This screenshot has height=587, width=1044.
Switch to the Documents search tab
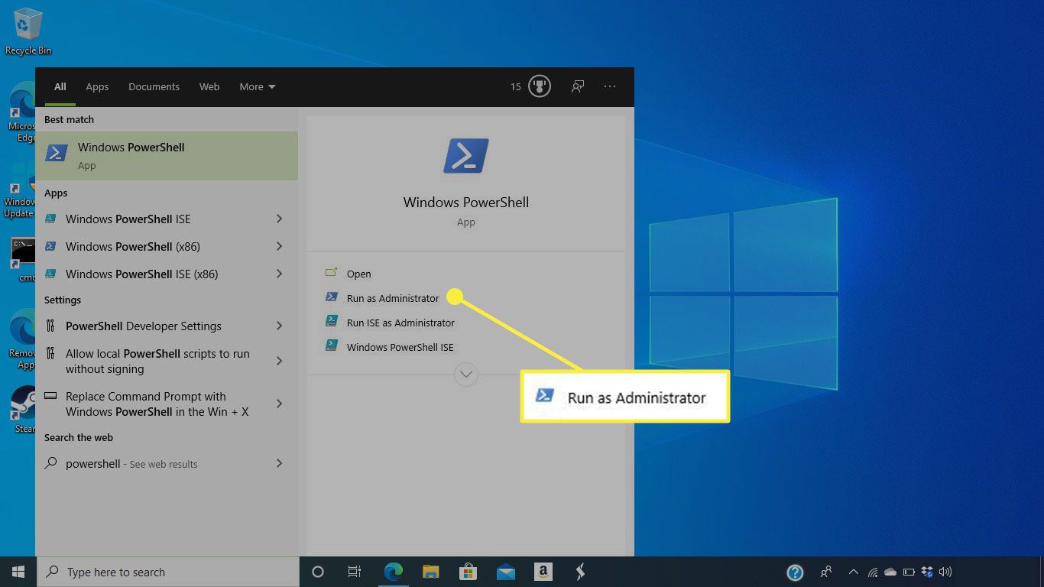coord(154,86)
